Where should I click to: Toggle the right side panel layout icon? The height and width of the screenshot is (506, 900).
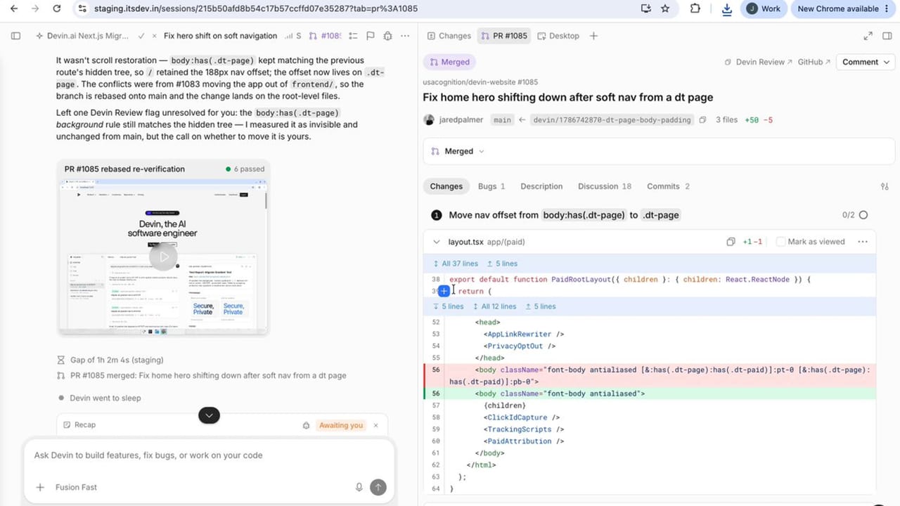pos(887,36)
